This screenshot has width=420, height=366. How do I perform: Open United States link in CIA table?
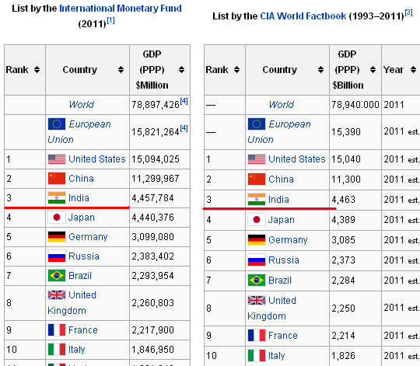click(x=297, y=159)
